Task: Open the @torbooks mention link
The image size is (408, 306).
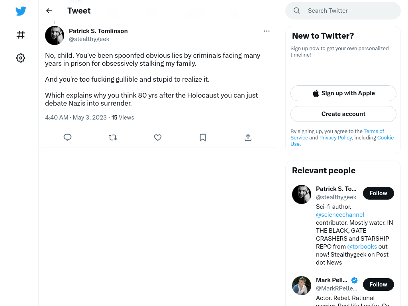Action: (362, 246)
